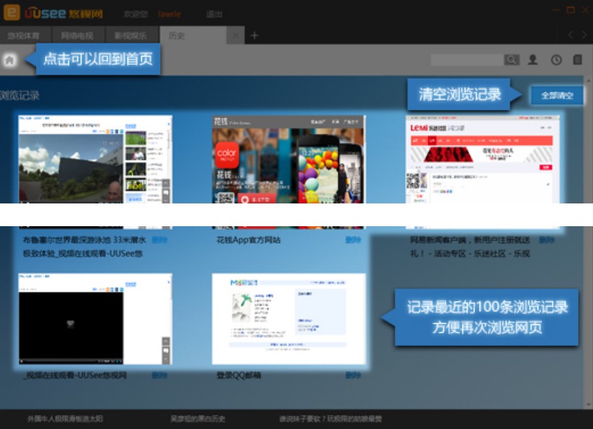This screenshot has width=593, height=429.
Task: Open the 花钱App官方网站 title link
Action: tap(249, 240)
